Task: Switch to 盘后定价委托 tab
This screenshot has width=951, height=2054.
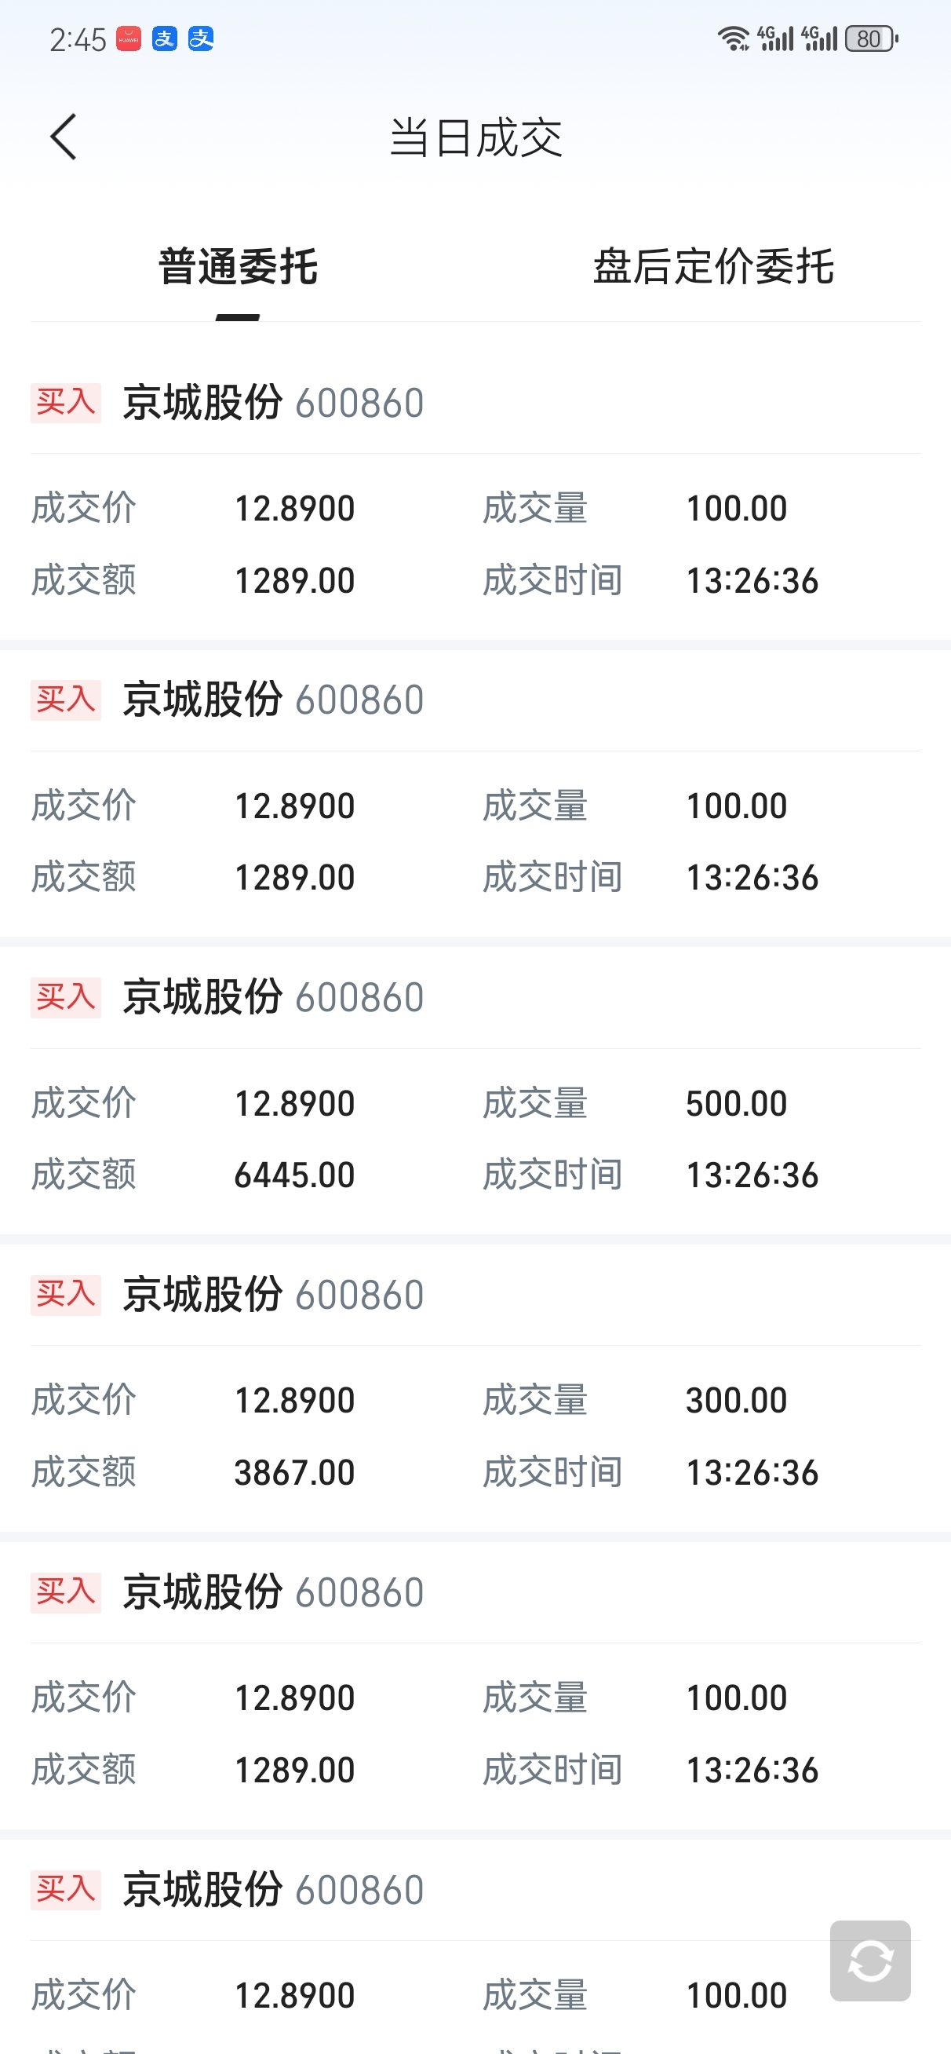Action: click(713, 267)
